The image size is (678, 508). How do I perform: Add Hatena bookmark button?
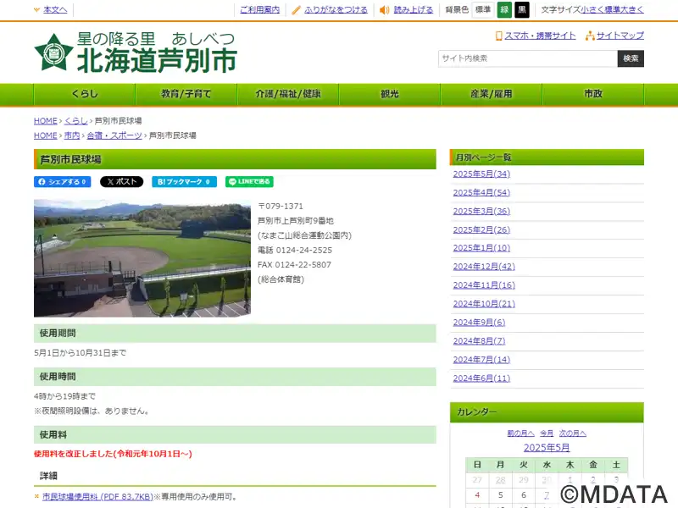tap(184, 182)
